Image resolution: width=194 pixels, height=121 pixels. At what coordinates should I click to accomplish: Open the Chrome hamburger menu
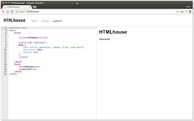click(x=190, y=11)
